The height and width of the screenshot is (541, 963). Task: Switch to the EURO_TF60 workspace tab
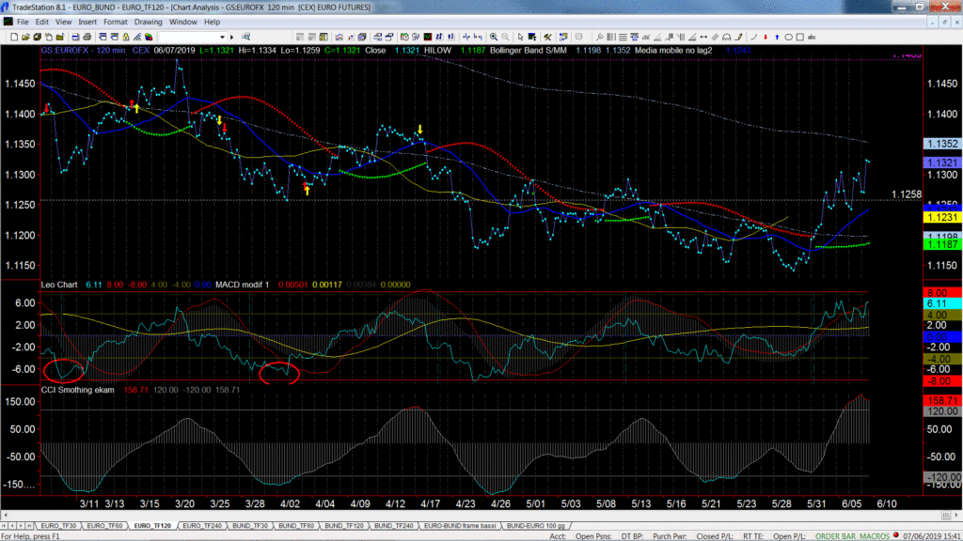pyautogui.click(x=104, y=526)
